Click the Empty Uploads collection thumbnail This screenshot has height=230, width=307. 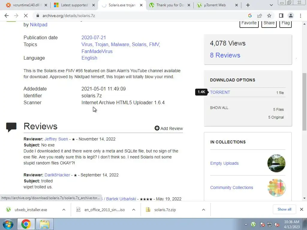point(276,163)
